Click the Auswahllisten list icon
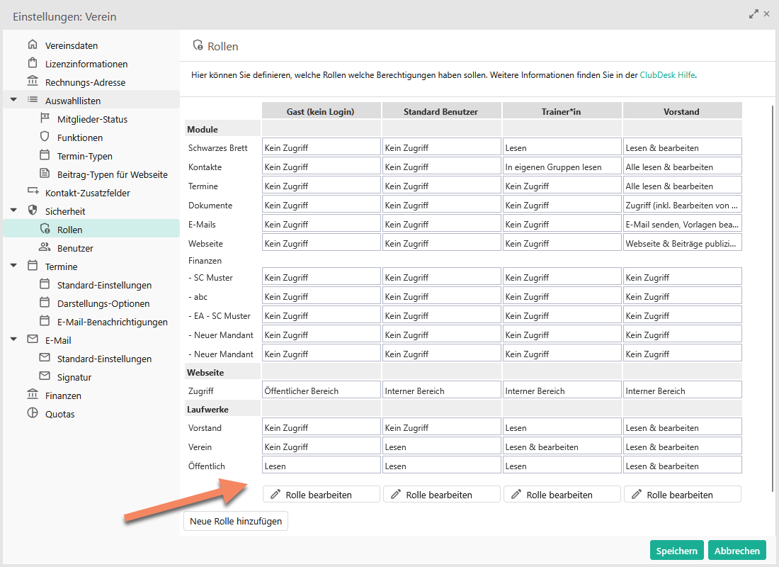Screen dimensions: 779x567 pos(33,100)
